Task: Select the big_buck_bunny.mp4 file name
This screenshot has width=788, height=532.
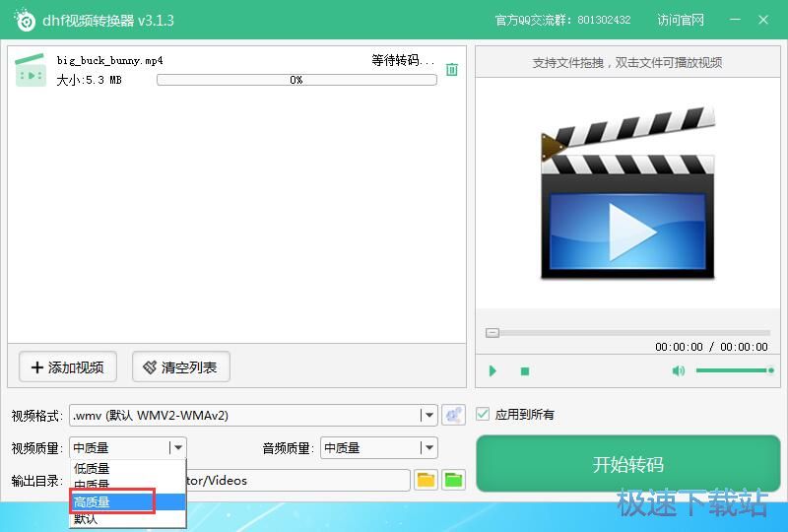Action: (x=109, y=61)
